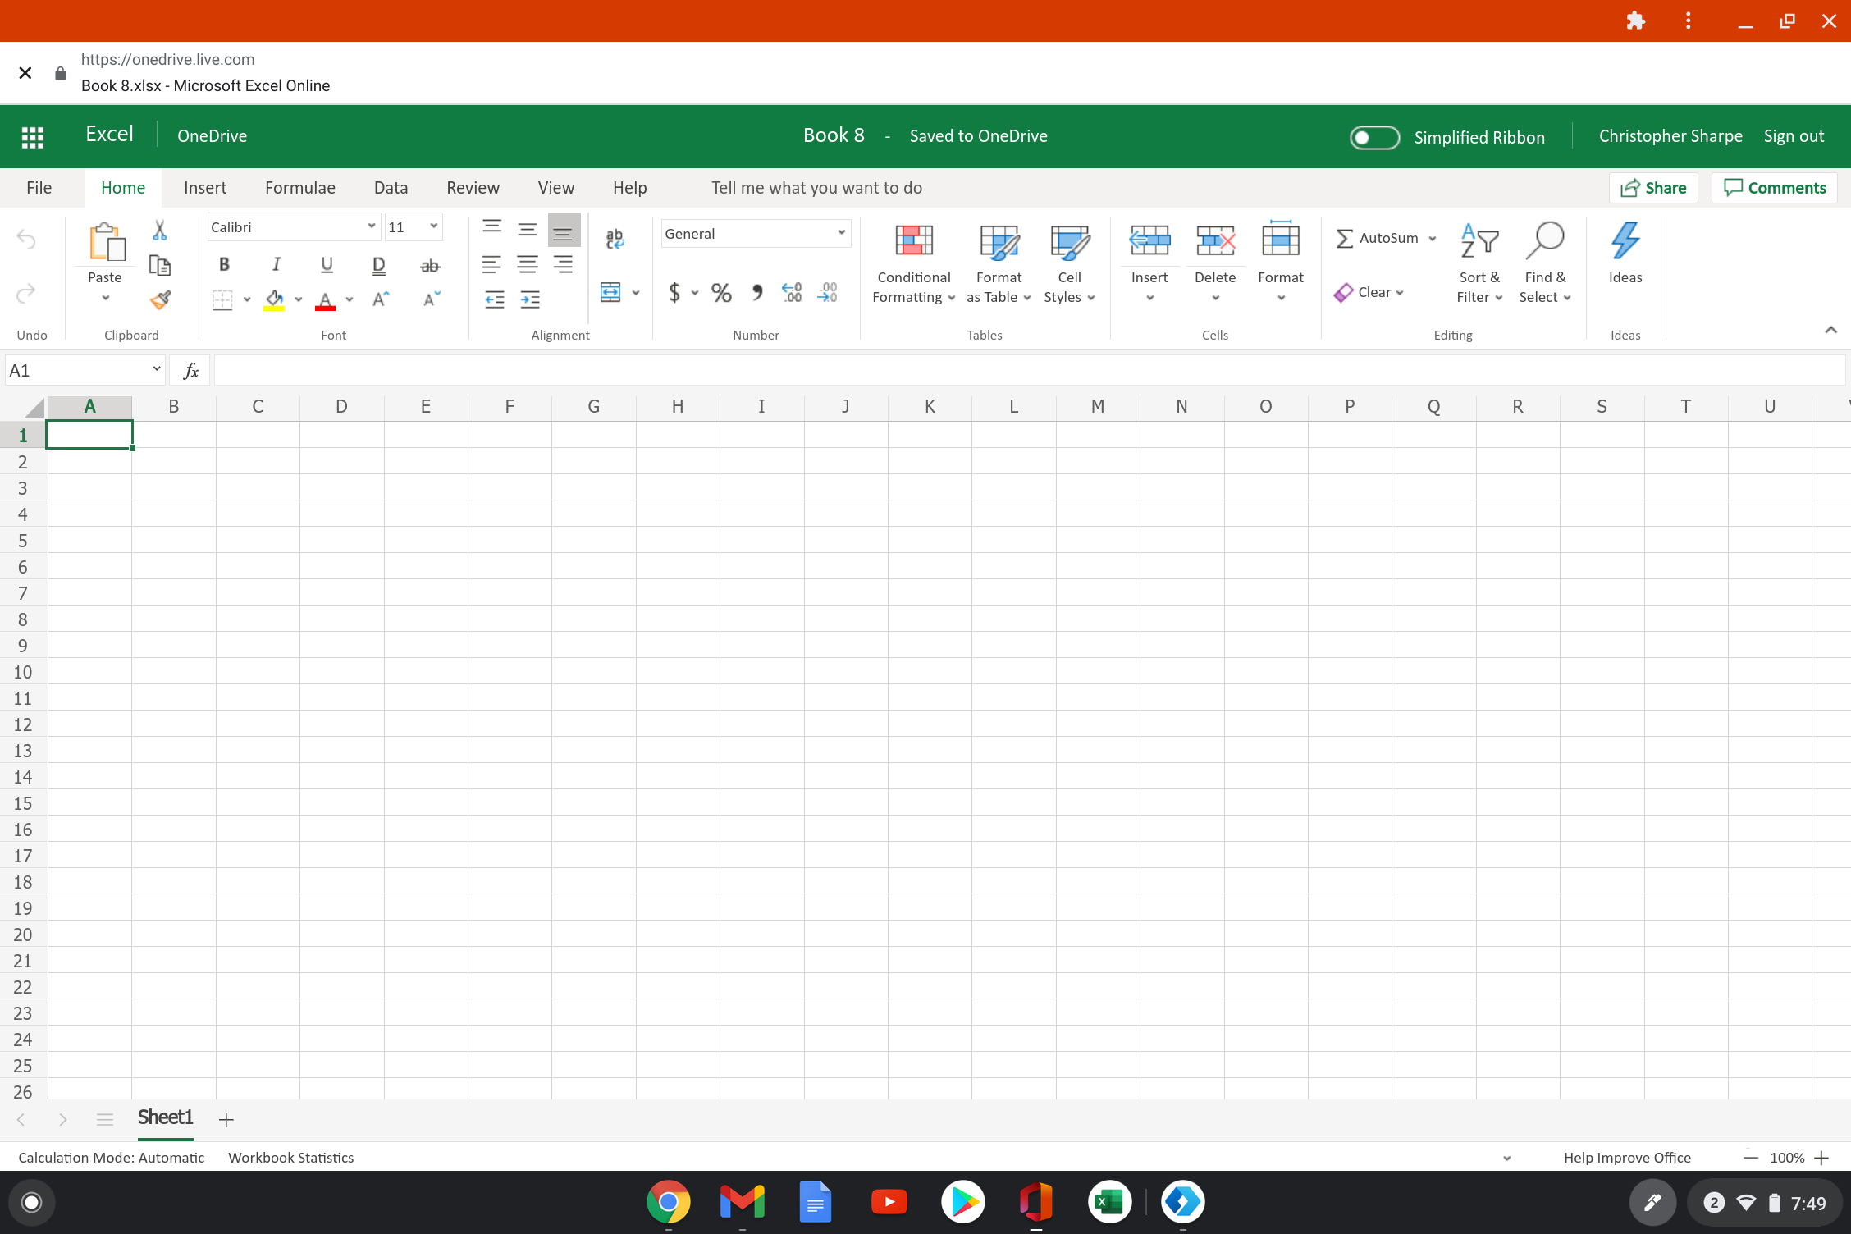Toggle Underline formatting
Image resolution: width=1851 pixels, height=1234 pixels.
pos(327,264)
